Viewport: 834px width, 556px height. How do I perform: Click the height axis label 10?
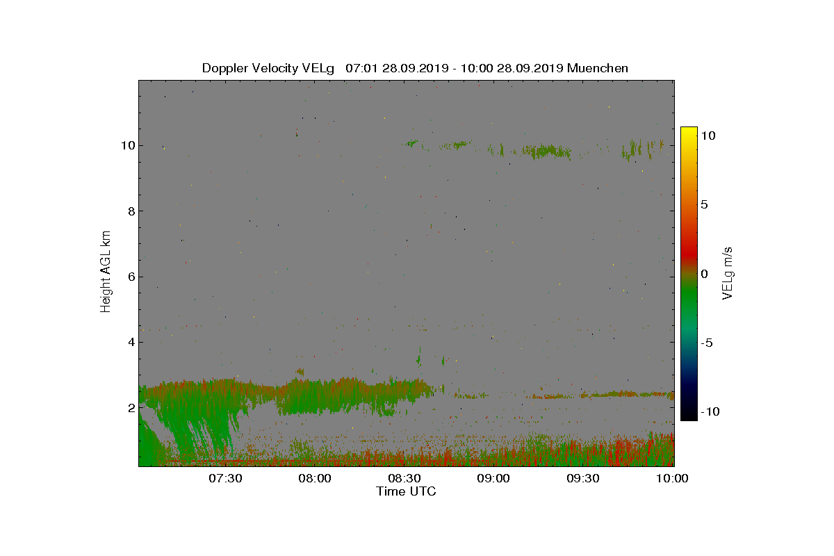click(x=127, y=145)
